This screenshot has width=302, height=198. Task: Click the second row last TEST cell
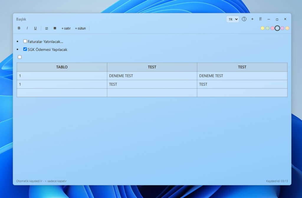[x=242, y=84]
